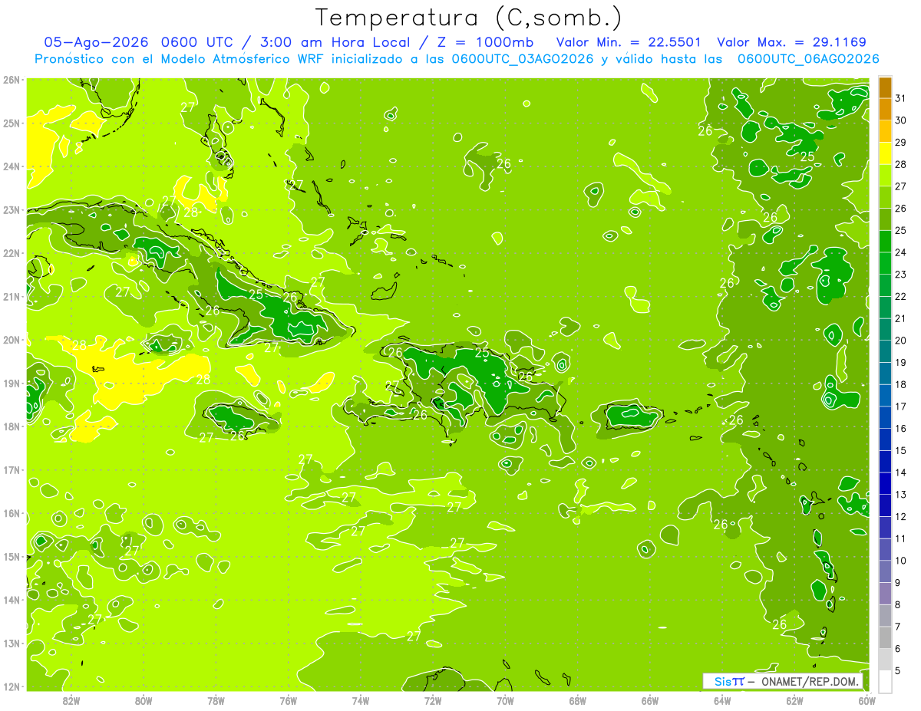Click the green swatch between 24 and 25
The width and height of the screenshot is (921, 711).
(885, 242)
